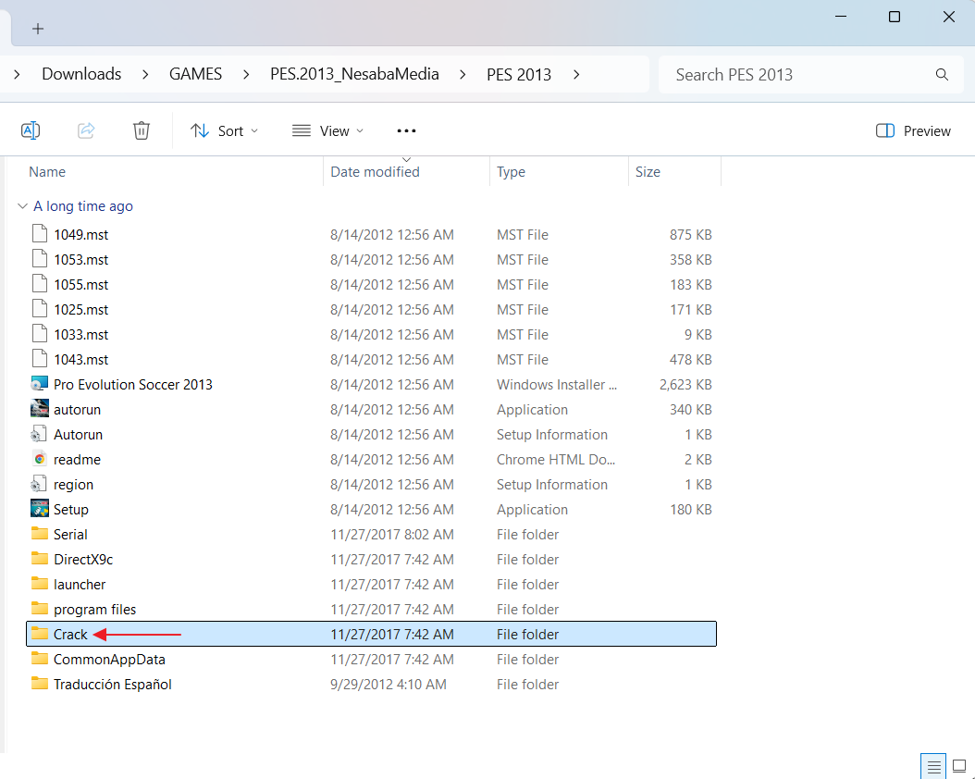
Task: Switch to large thumbnails view icon at bottom right
Action: coord(959,767)
